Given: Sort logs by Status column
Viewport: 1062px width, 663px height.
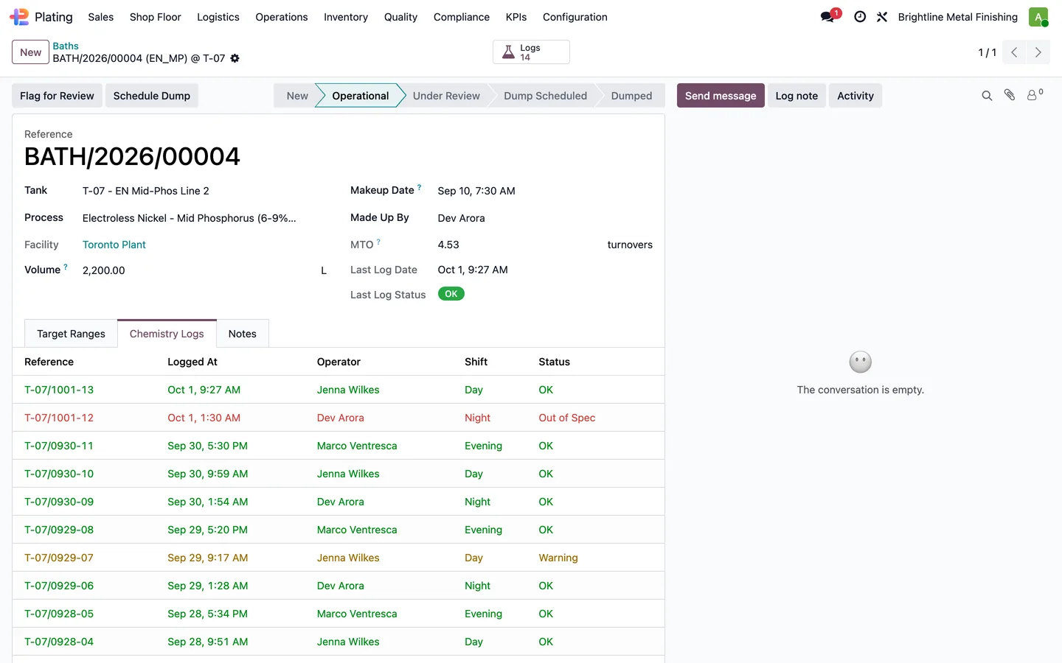Looking at the screenshot, I should pos(555,362).
